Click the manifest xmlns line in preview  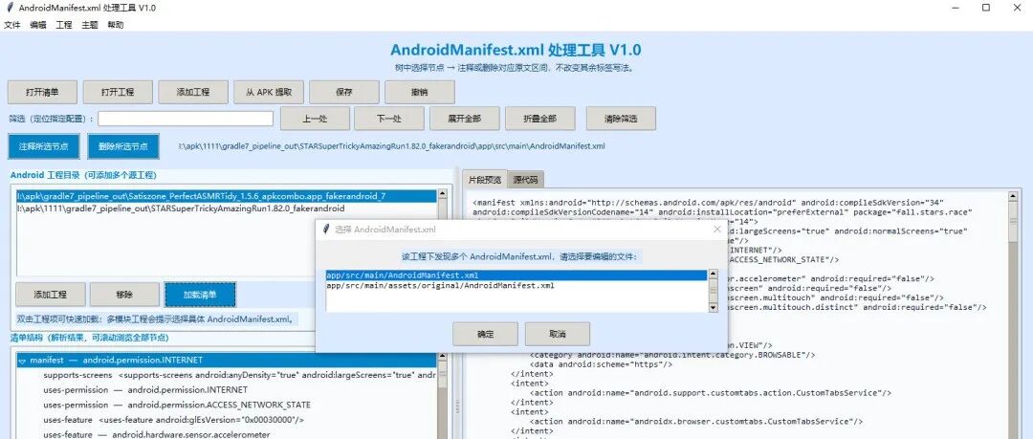708,202
